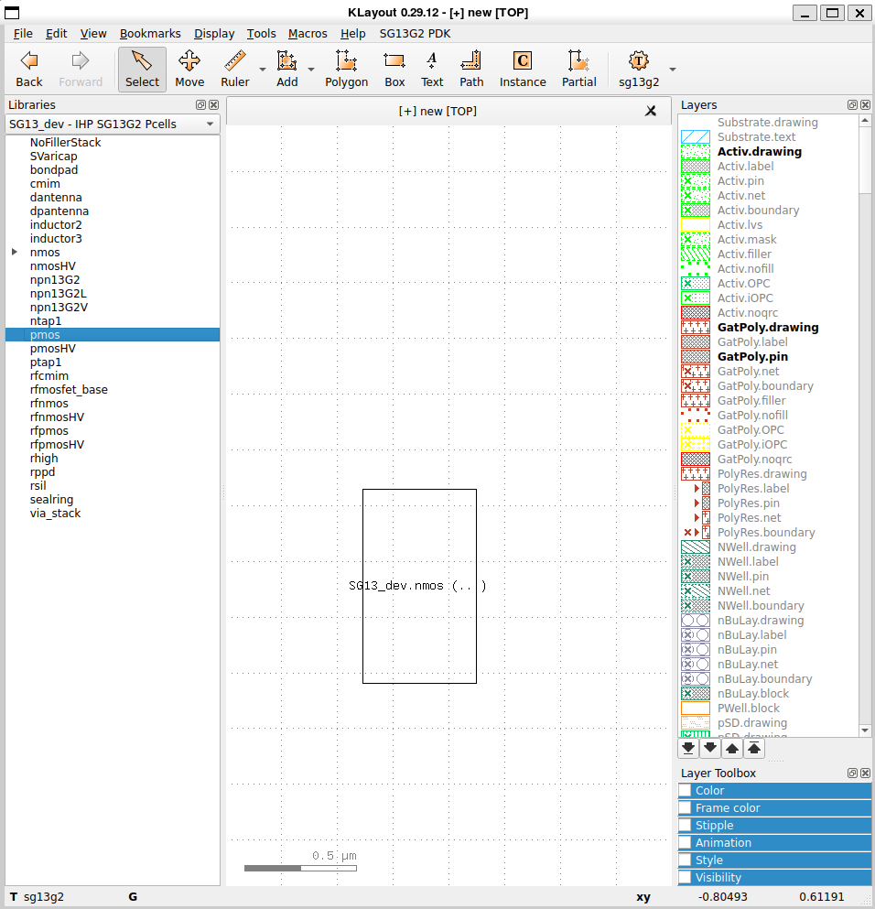Select pmosHV in the Libraries list
Screen dimensions: 875x909
click(53, 349)
